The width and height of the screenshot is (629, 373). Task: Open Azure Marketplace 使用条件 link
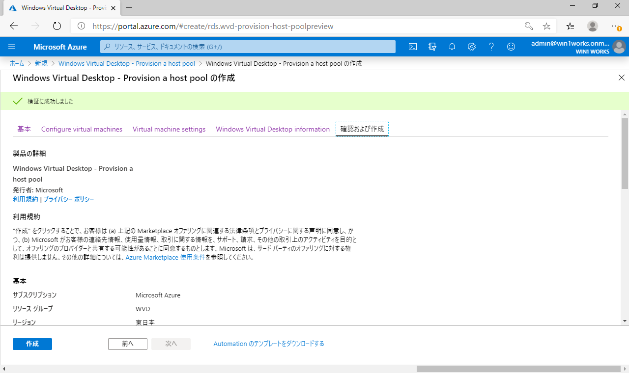[x=166, y=257]
